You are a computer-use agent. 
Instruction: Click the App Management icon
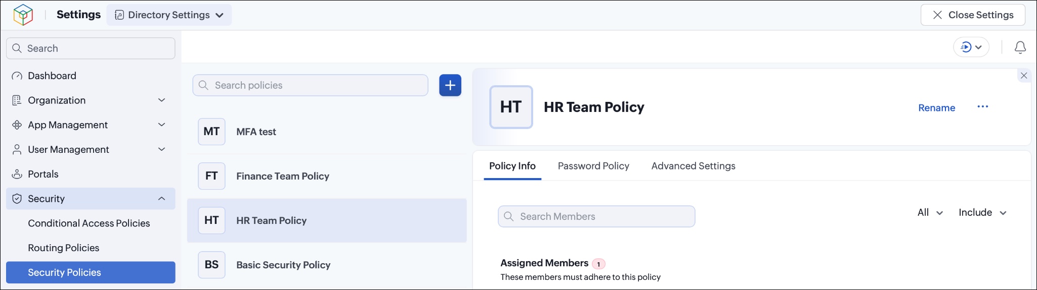[x=17, y=125]
